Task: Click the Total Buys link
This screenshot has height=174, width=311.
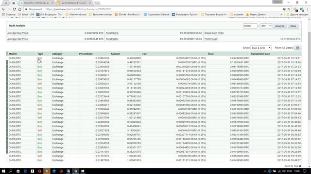Action: tap(112, 33)
